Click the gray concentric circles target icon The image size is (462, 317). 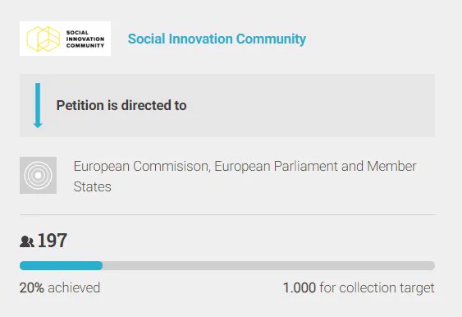38,175
